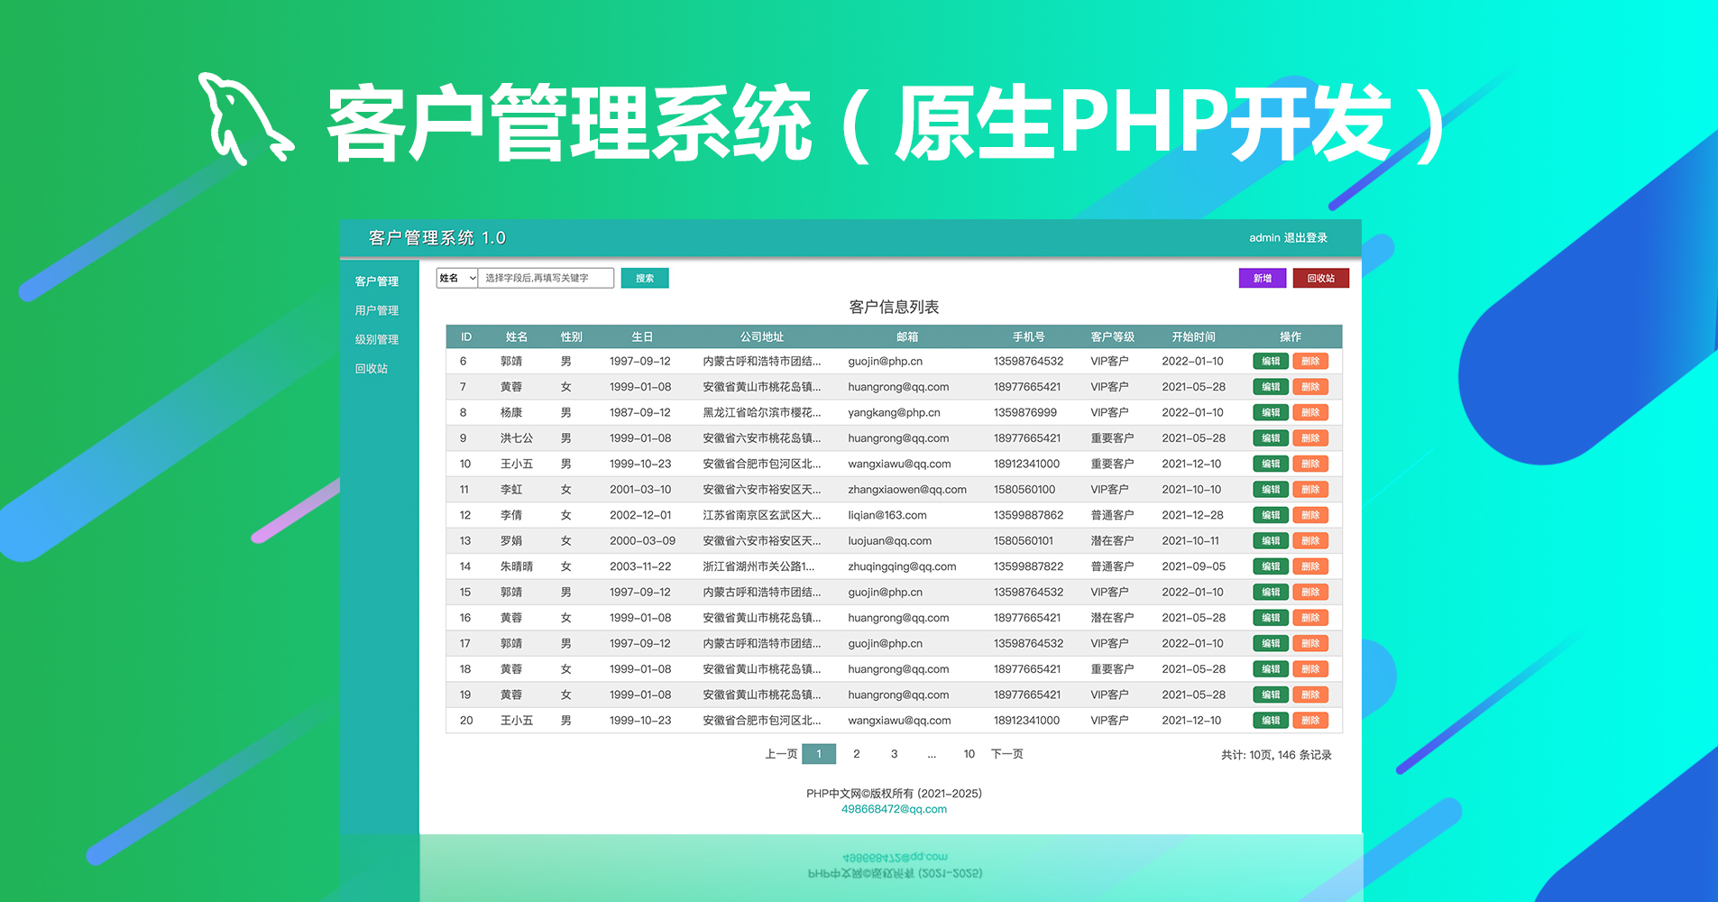This screenshot has width=1718, height=902.
Task: Delete the row with ID 8 杨康
Action: 1310,412
